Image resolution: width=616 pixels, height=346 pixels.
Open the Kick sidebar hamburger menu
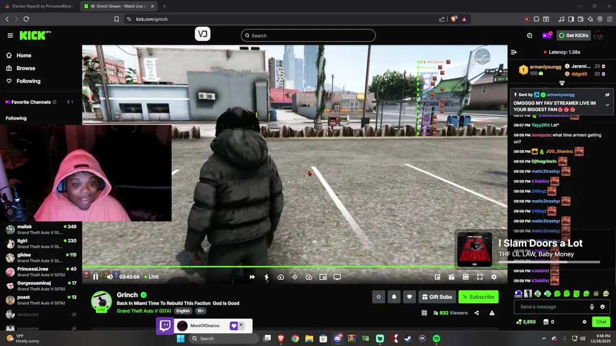pyautogui.click(x=10, y=36)
